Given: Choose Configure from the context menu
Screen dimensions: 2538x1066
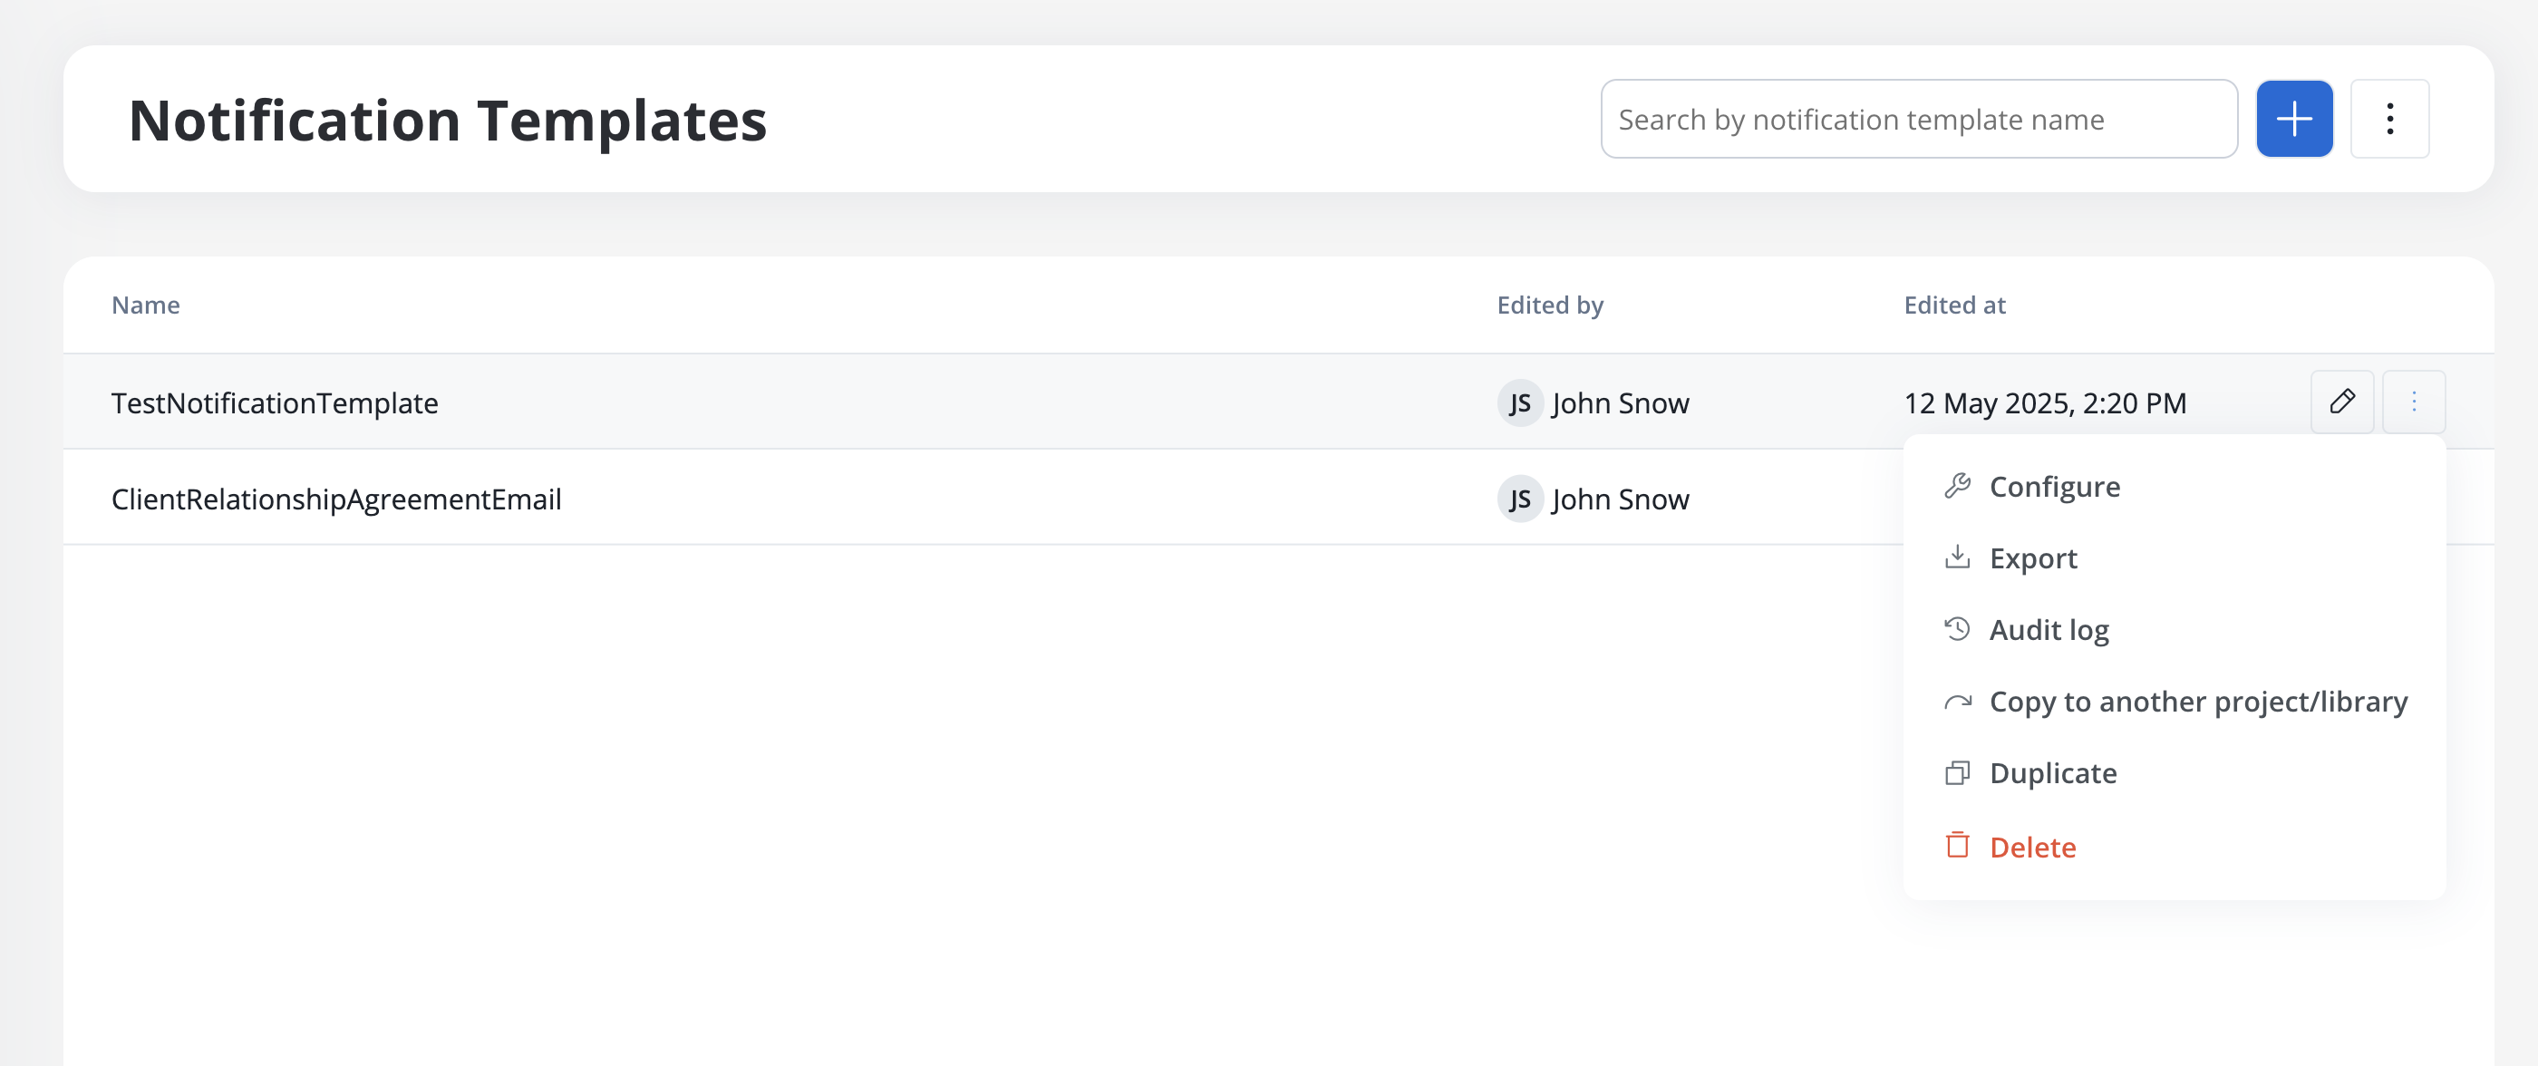Looking at the screenshot, I should (x=2174, y=487).
